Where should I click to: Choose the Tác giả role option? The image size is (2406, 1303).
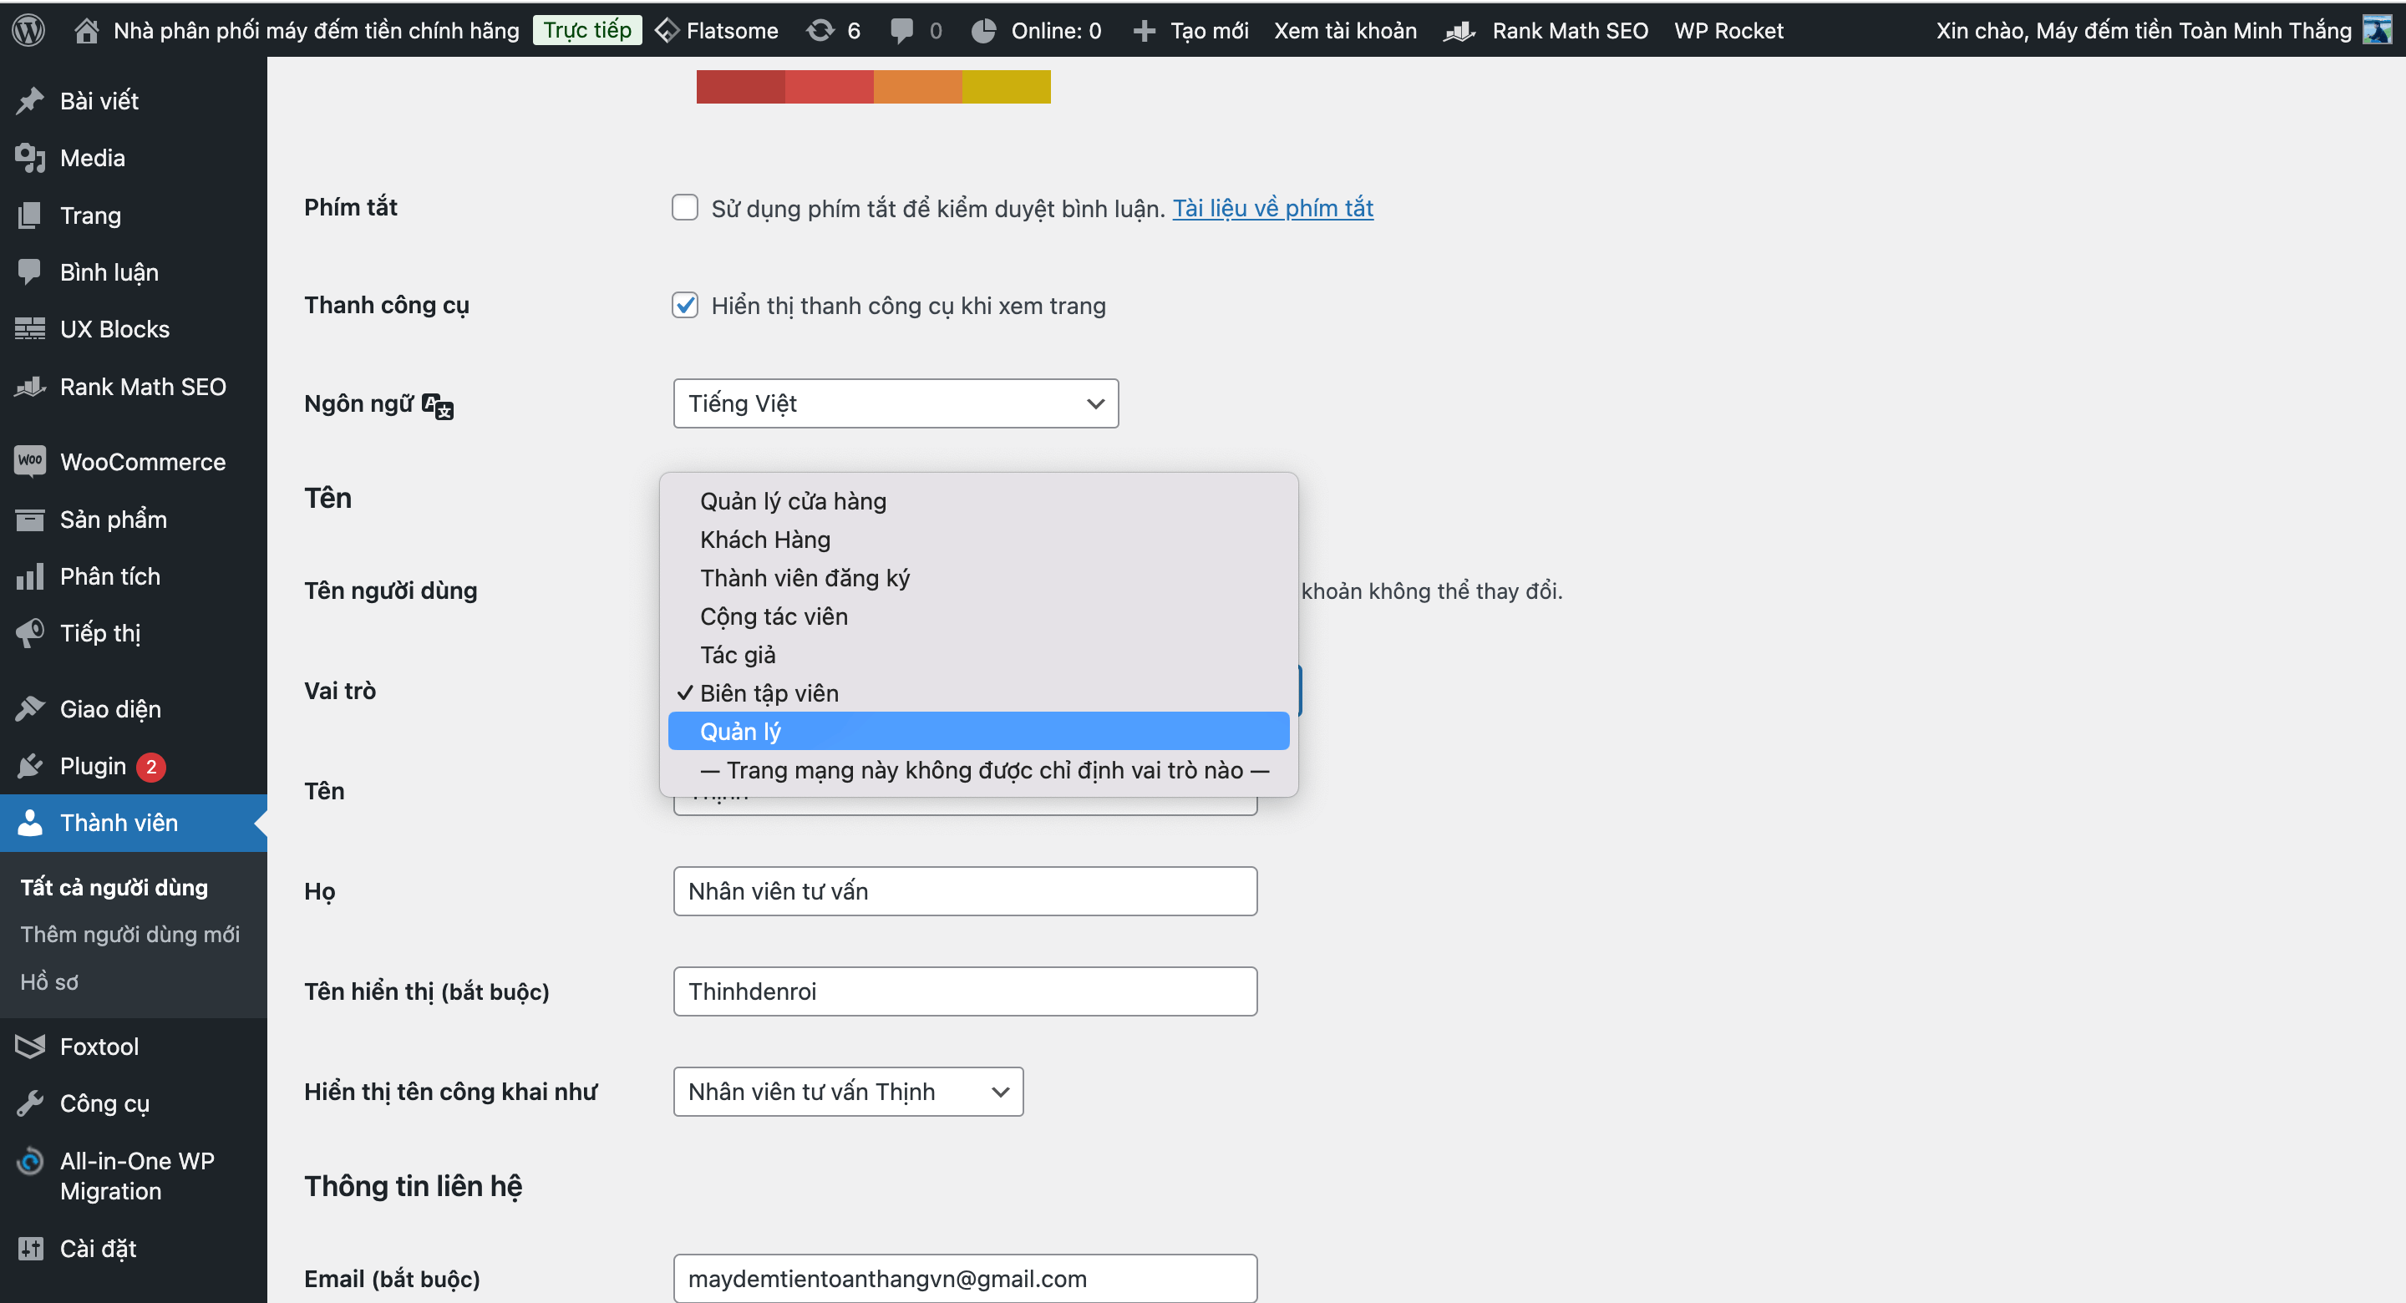[x=738, y=655]
